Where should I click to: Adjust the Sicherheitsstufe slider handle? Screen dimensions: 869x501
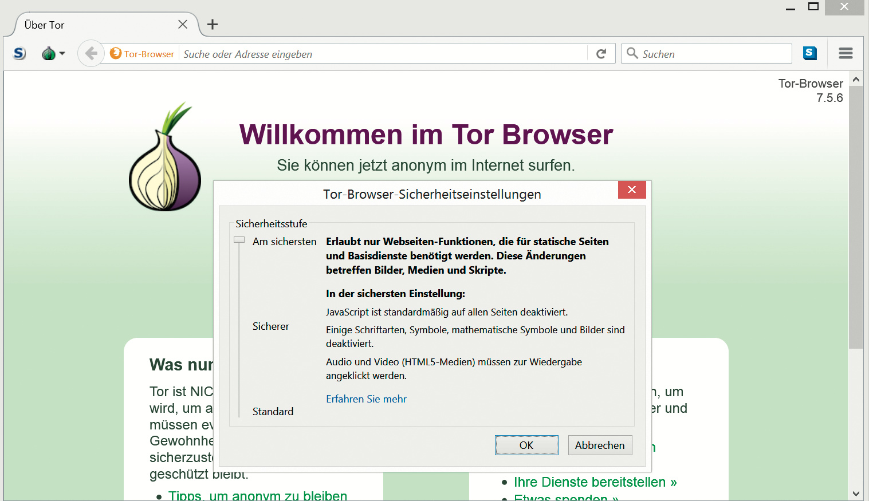point(239,240)
